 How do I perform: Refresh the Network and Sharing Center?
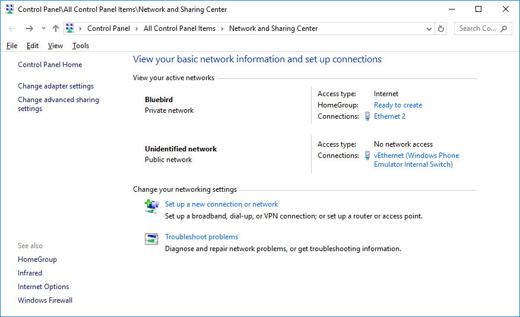pos(440,29)
